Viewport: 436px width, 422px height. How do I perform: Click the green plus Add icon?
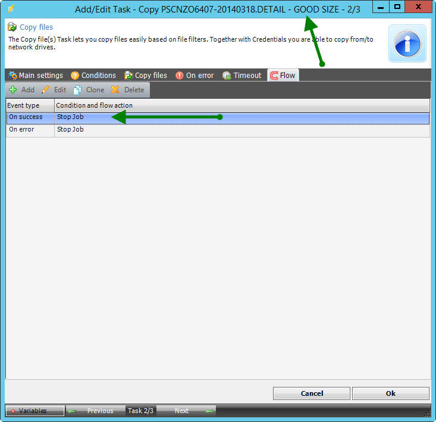[12, 90]
